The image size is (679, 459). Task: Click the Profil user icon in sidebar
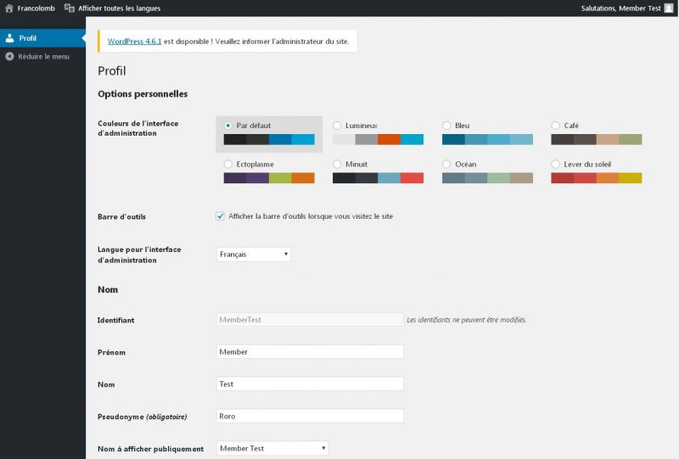click(x=9, y=38)
